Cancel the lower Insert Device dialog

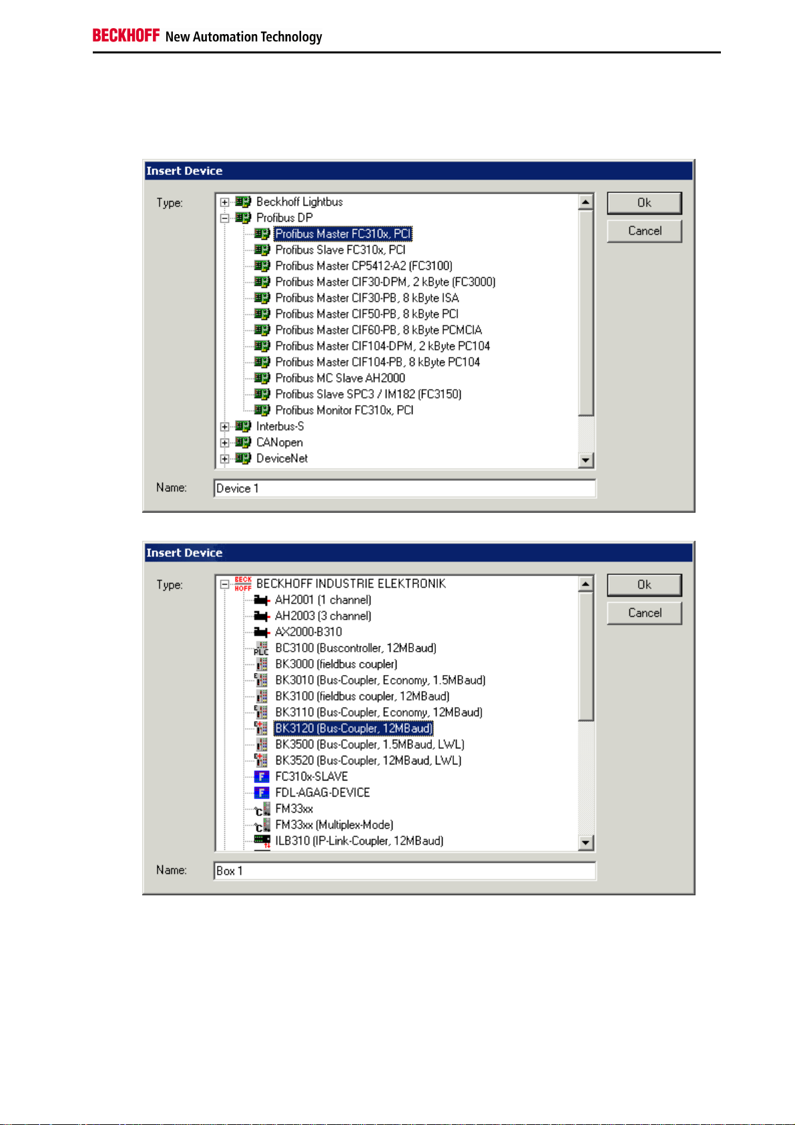pos(644,613)
